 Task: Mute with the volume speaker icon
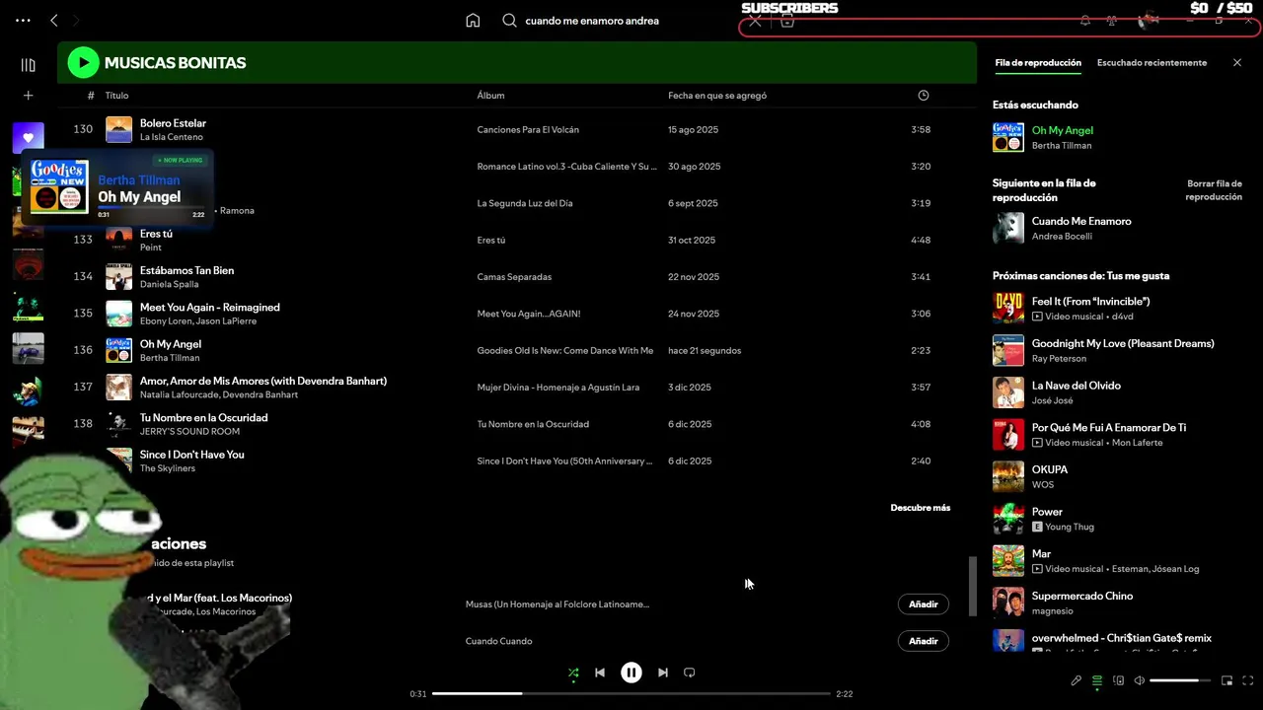(1139, 680)
